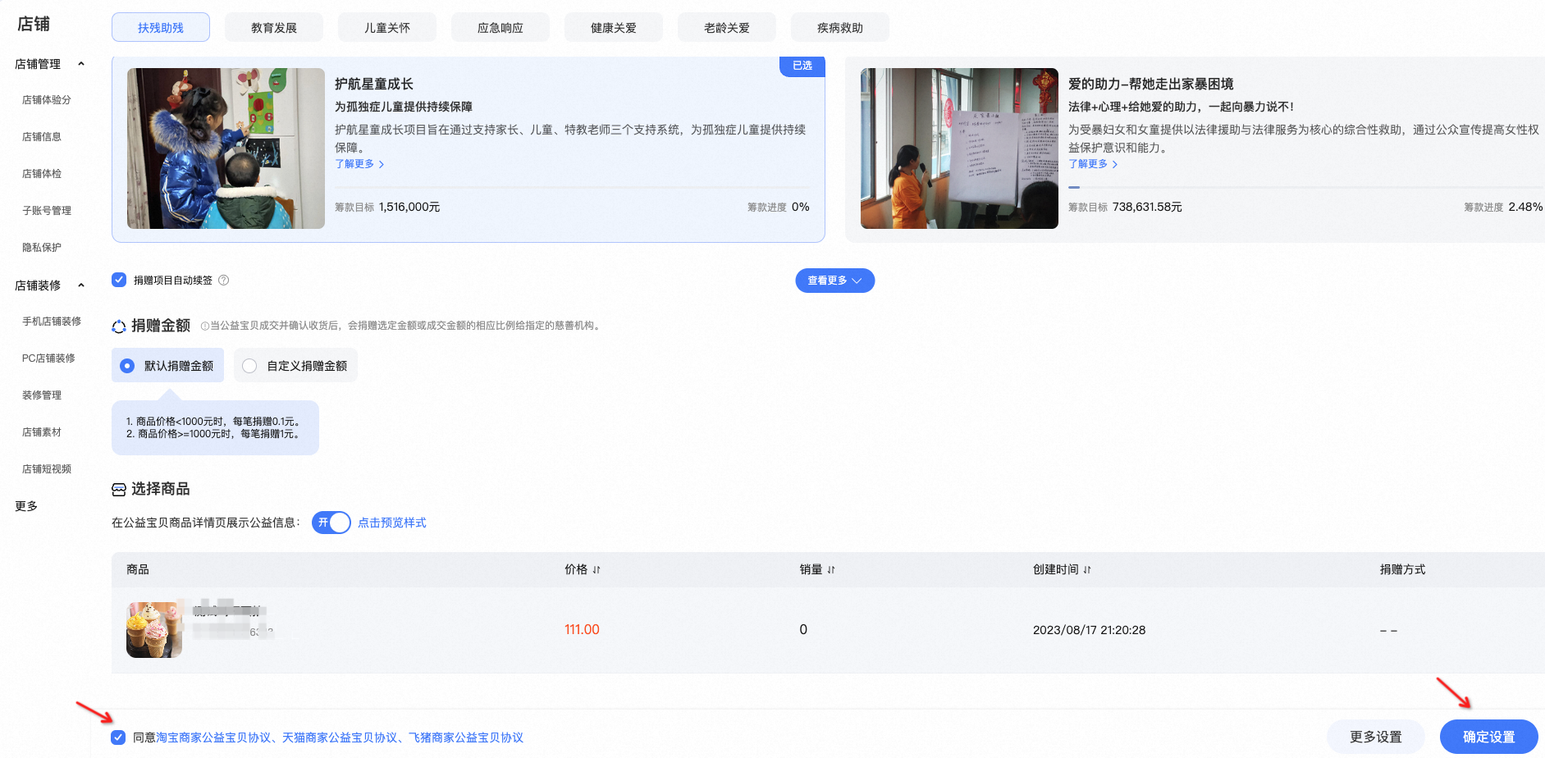Click the 已选 badge on selected project
1545x758 pixels.
(x=802, y=66)
